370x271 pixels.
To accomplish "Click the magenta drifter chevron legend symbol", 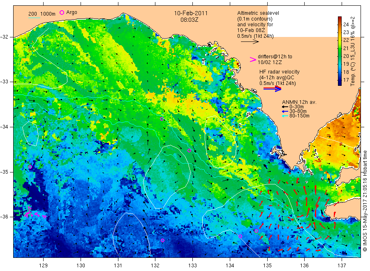I will [x=253, y=60].
